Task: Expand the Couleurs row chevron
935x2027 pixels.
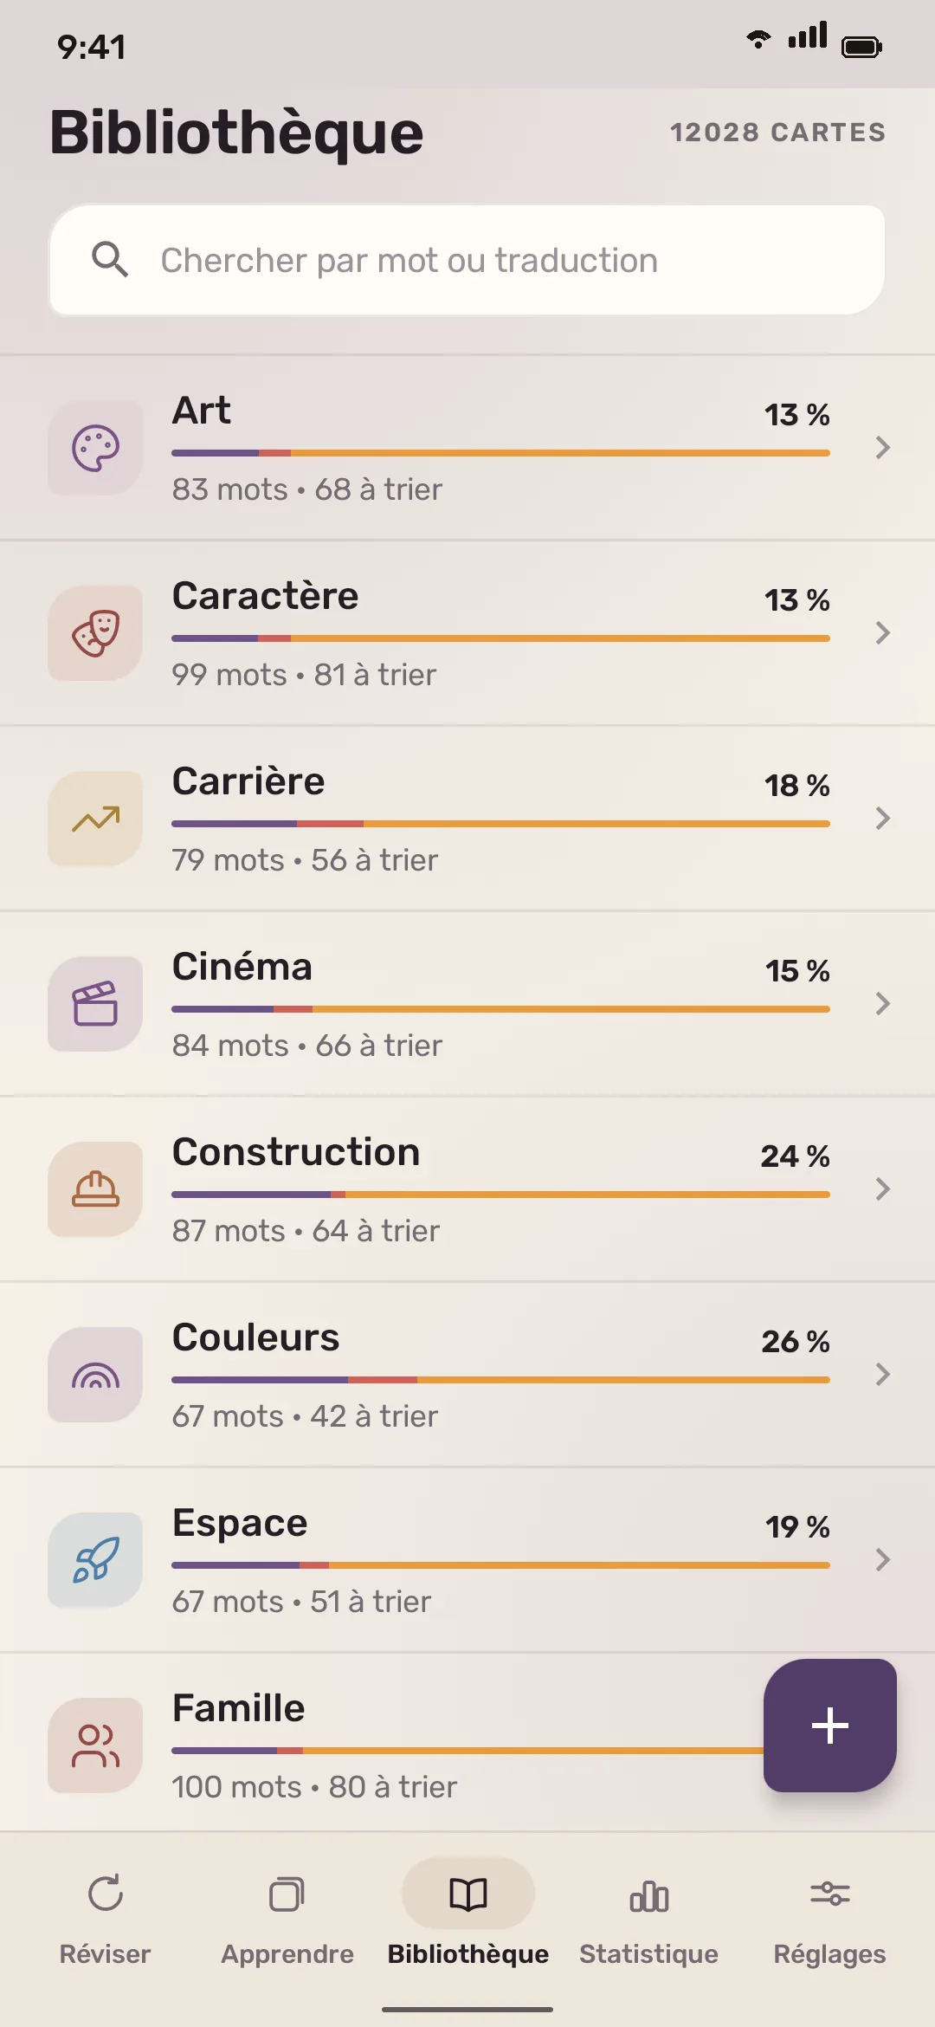Action: pos(882,1375)
